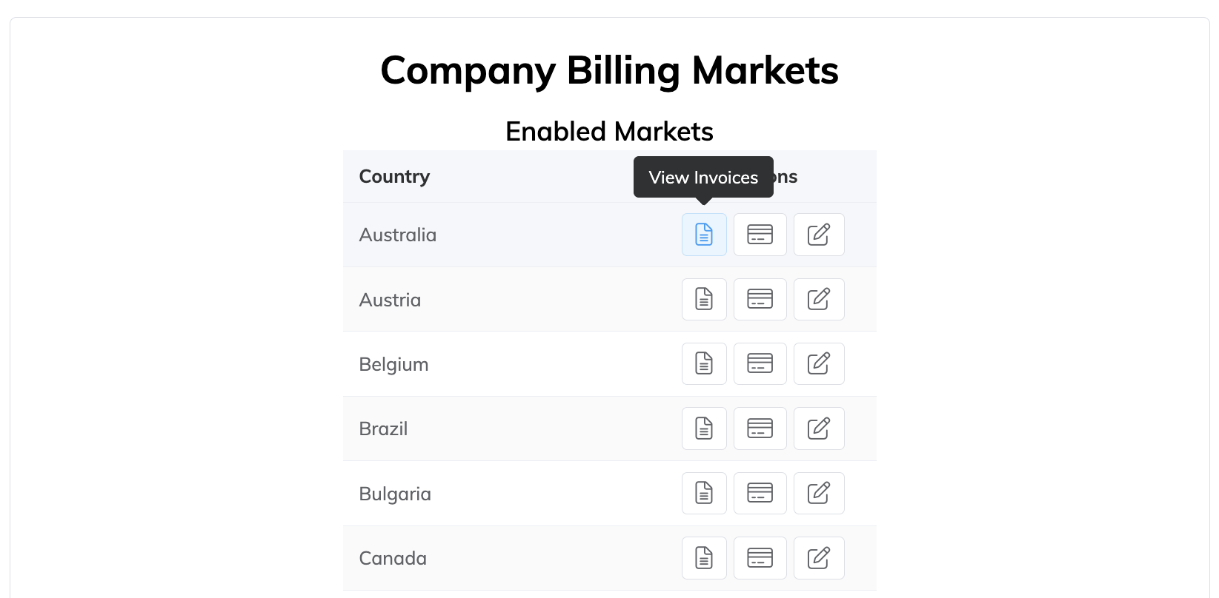This screenshot has height=598, width=1219.
Task: Edit the Canada market entry
Action: [x=818, y=557]
